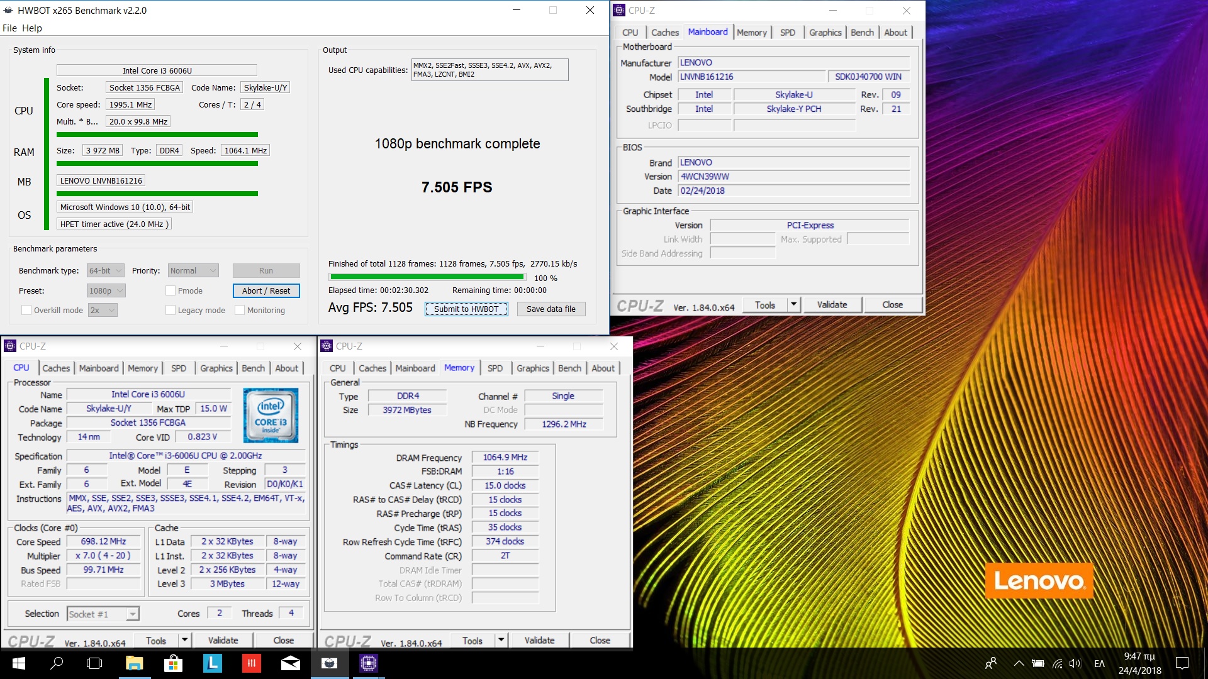The image size is (1208, 679).
Task: Open Tools dropdown arrow in the processor CPU-Z window
Action: pos(184,641)
